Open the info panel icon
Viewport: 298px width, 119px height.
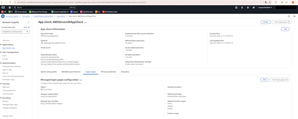(x=289, y=16)
